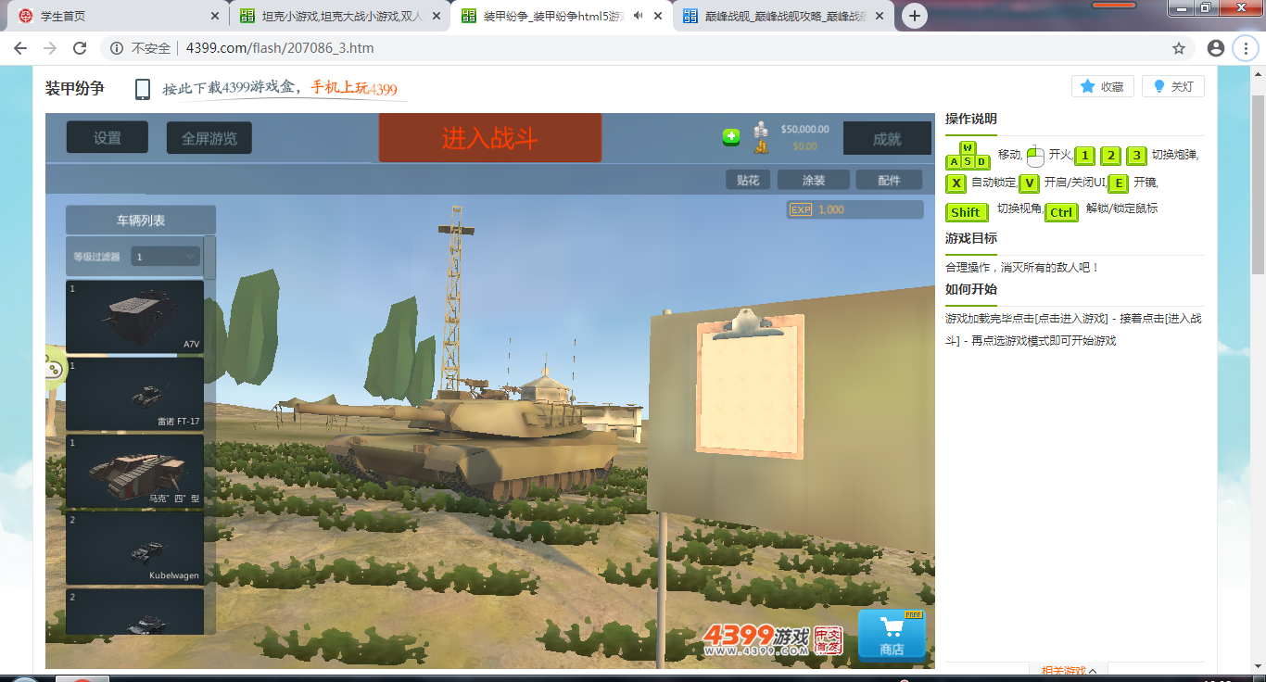Click the vehicle list scrollbar

[x=209, y=258]
